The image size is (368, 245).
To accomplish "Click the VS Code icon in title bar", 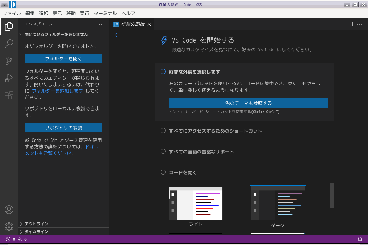I will [x=13, y=4].
